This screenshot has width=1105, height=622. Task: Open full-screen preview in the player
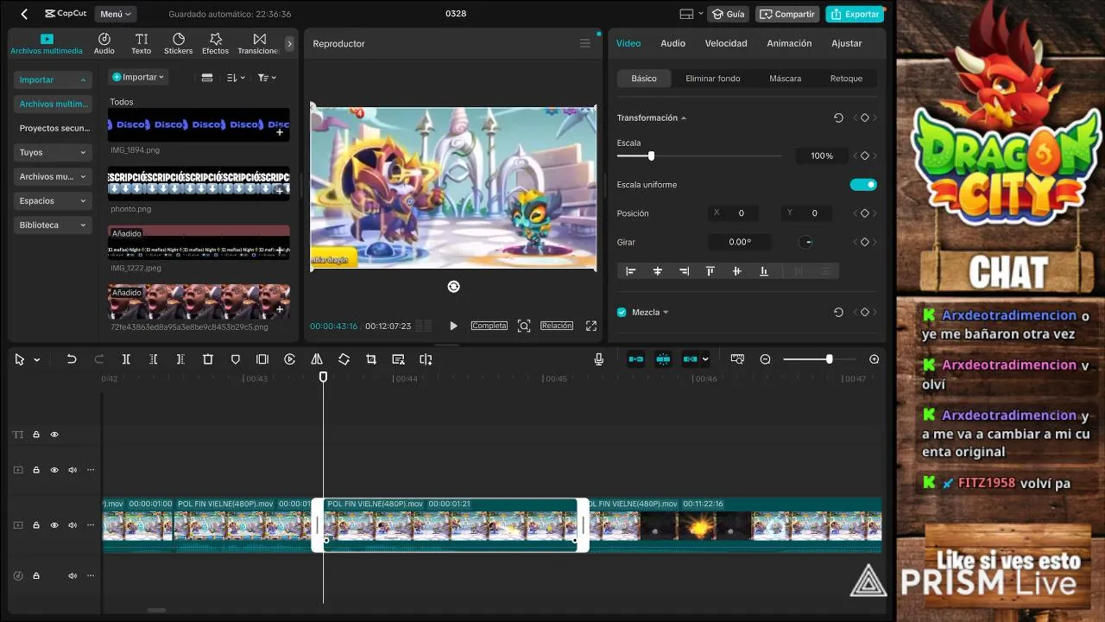[x=591, y=326]
